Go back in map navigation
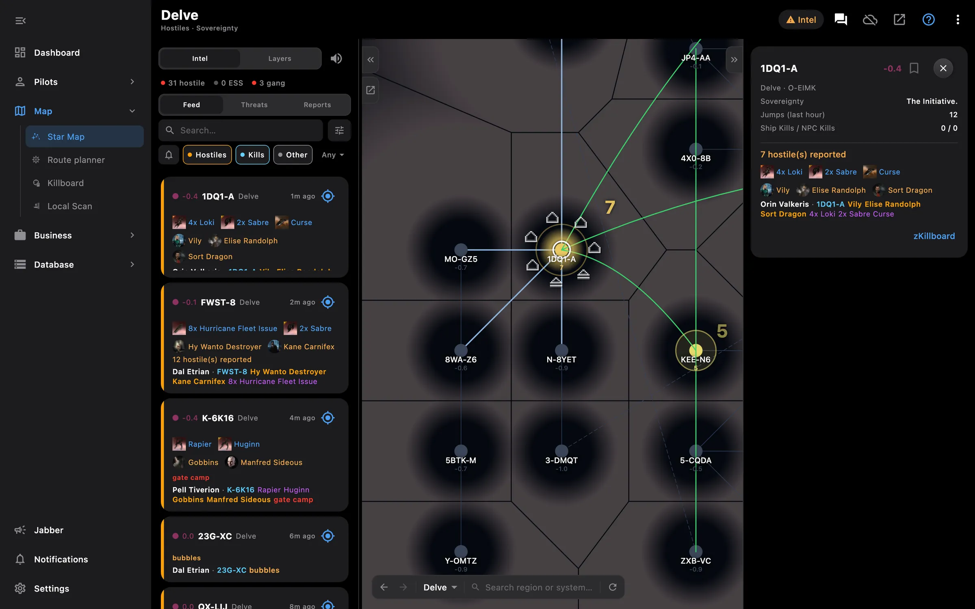The width and height of the screenshot is (975, 609). [384, 587]
